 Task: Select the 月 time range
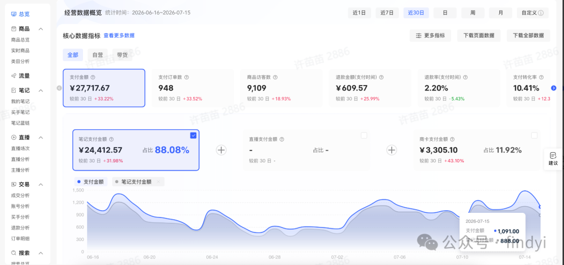pos(501,13)
